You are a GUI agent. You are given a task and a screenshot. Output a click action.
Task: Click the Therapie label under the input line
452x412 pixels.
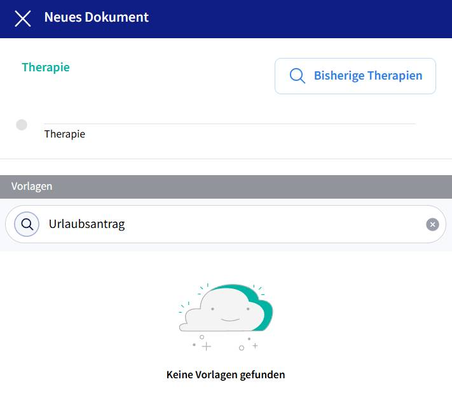pos(64,134)
